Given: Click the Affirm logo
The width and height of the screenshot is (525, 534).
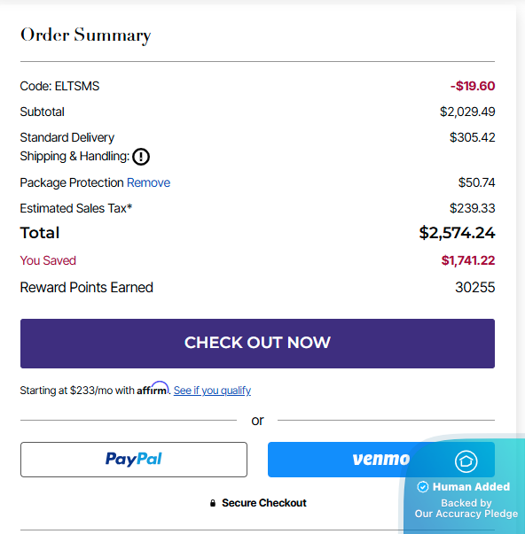Looking at the screenshot, I should 153,389.
